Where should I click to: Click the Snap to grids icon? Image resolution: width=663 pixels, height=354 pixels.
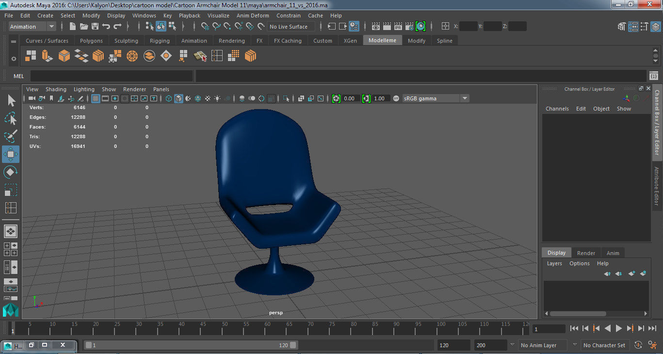point(205,27)
